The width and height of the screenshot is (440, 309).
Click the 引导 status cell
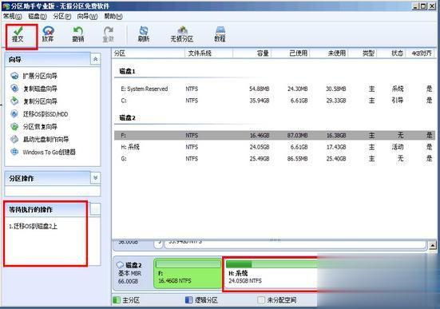(x=398, y=101)
